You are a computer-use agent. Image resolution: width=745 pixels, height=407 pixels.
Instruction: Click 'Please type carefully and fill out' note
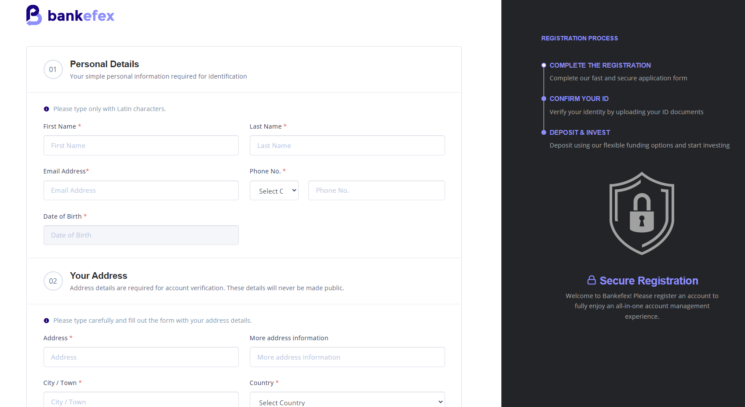[x=153, y=321]
